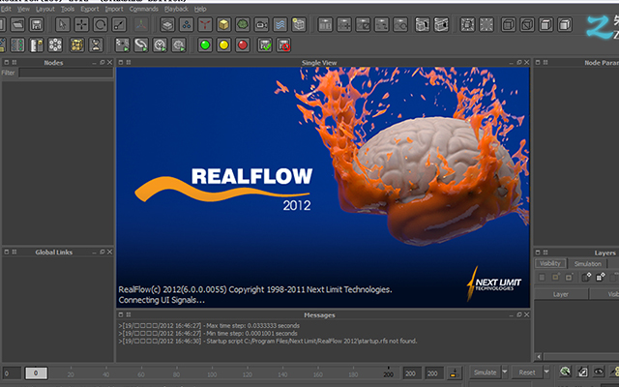Switch the view to bounding box shading
The height and width of the screenshot is (387, 619).
pos(509,24)
